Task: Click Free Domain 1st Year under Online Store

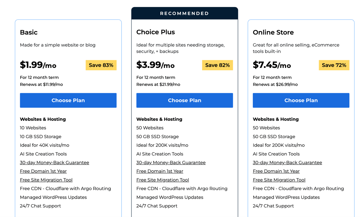Action: tap(276, 171)
